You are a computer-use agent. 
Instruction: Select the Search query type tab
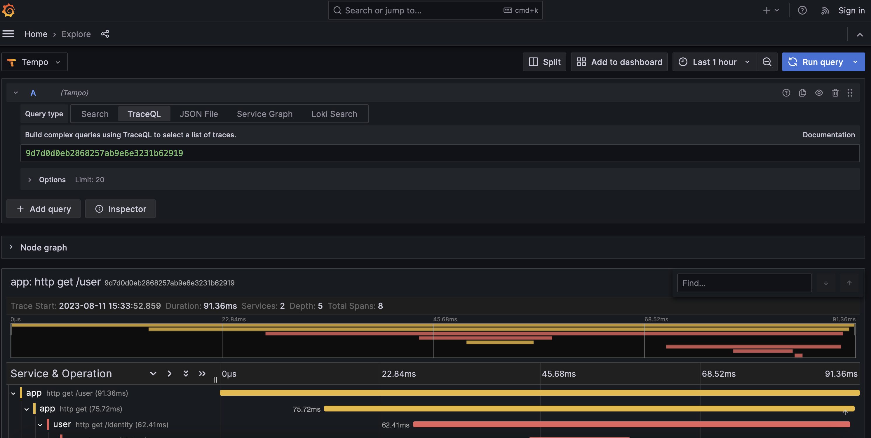click(95, 114)
